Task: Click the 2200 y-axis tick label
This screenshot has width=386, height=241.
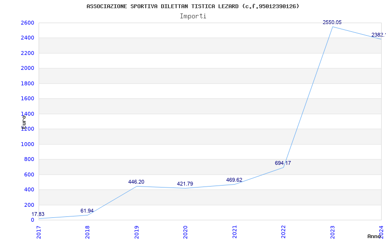Action: click(28, 53)
